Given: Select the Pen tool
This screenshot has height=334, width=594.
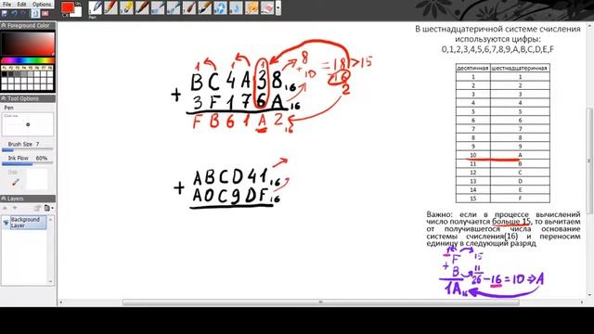Looking at the screenshot, I should (x=95, y=8).
